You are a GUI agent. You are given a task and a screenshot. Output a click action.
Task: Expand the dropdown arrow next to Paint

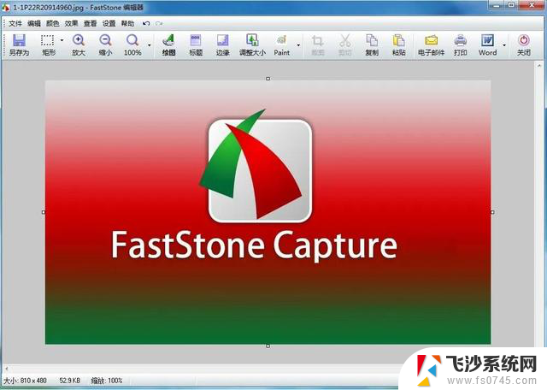tap(298, 45)
